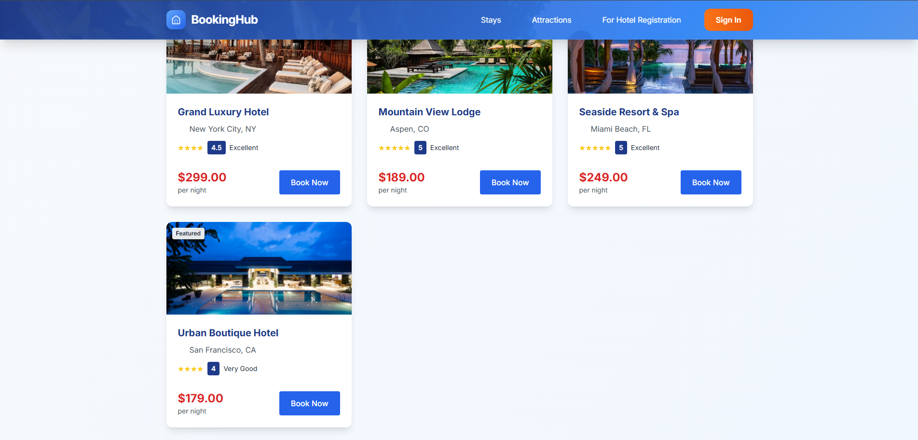This screenshot has height=440, width=918.
Task: Open the Stays menu item
Action: point(491,20)
